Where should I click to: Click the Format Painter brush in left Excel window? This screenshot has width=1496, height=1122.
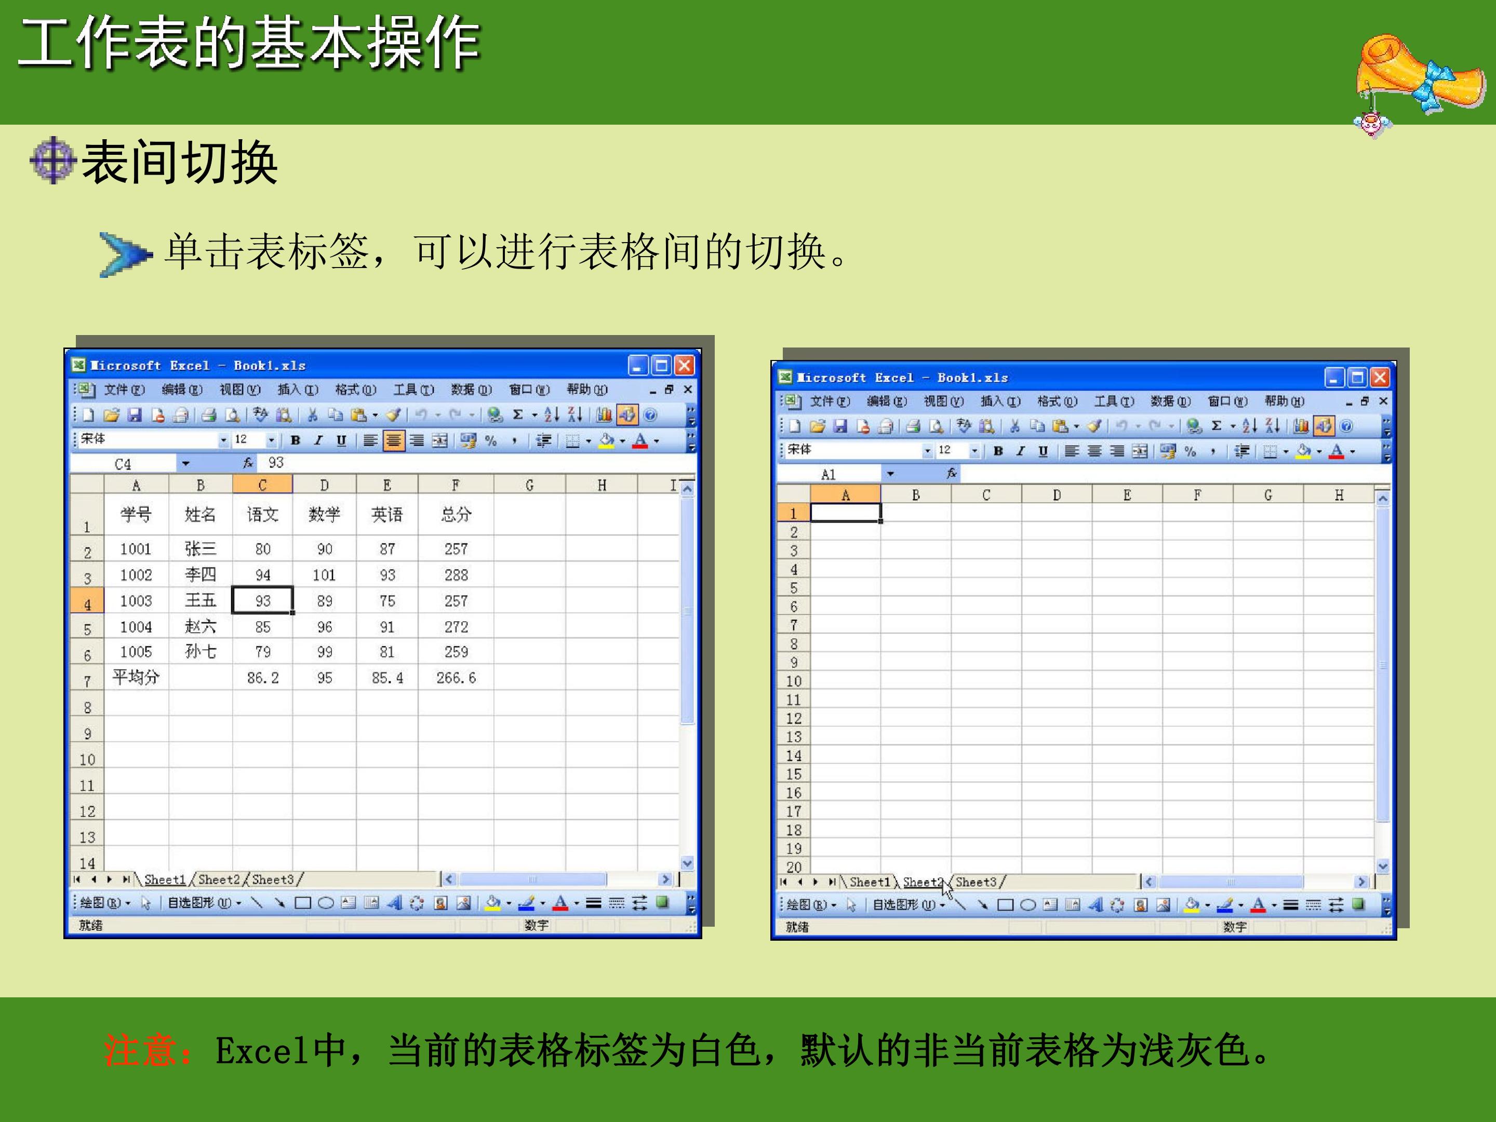394,415
